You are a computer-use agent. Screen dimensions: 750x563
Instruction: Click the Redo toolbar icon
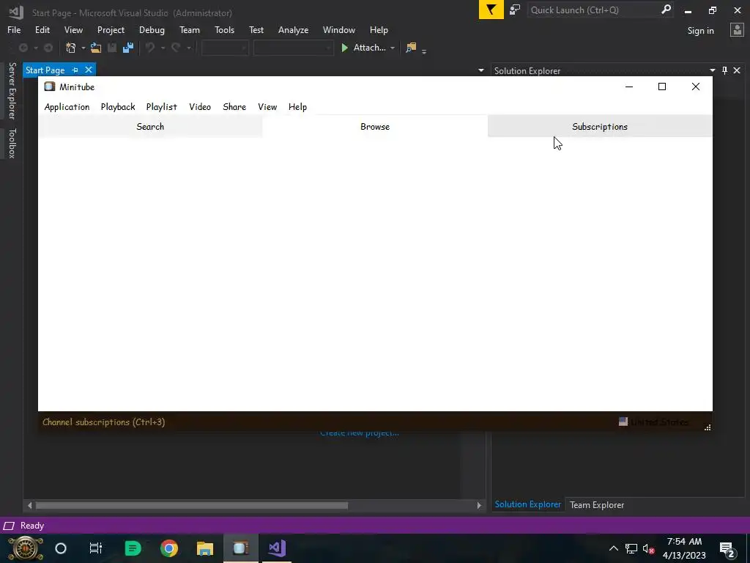[176, 48]
